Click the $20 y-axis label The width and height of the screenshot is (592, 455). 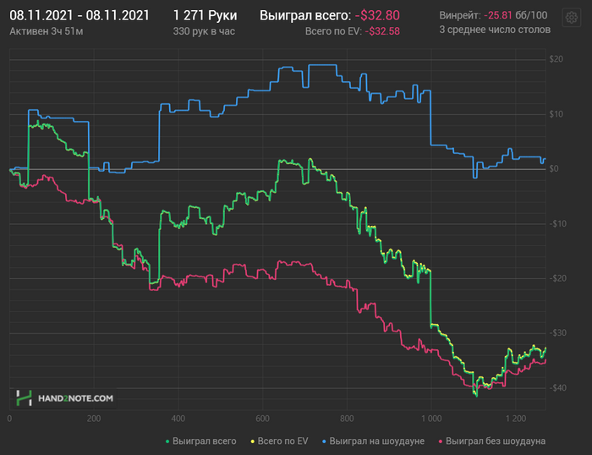point(556,59)
